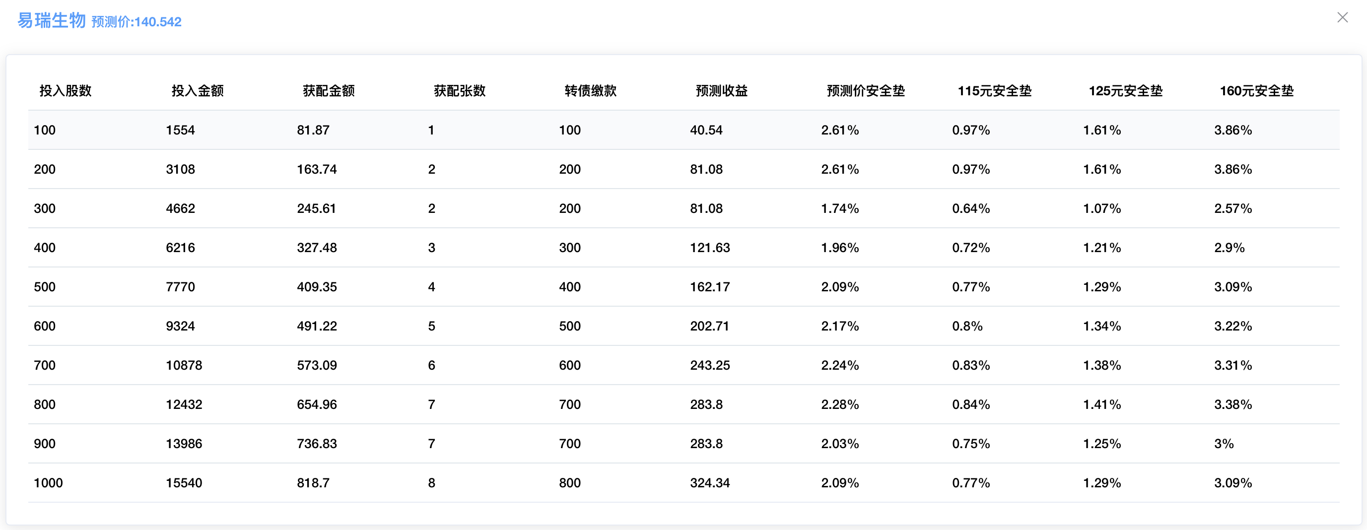Select the 115元安全垫 column header

[x=994, y=91]
